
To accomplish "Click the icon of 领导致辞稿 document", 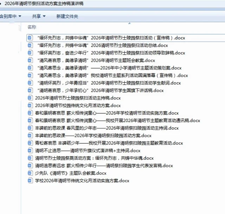I will point(30,53).
